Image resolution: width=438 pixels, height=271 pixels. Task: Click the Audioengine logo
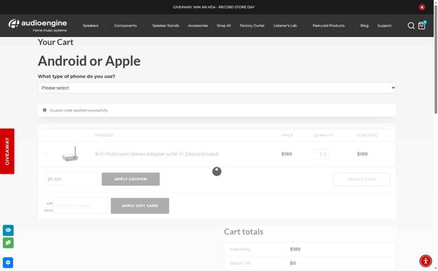click(38, 25)
